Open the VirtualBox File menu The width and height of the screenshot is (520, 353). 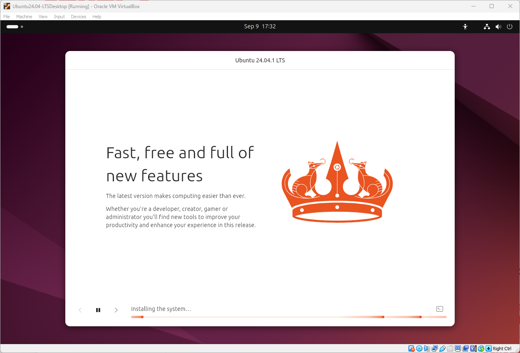click(x=6, y=17)
